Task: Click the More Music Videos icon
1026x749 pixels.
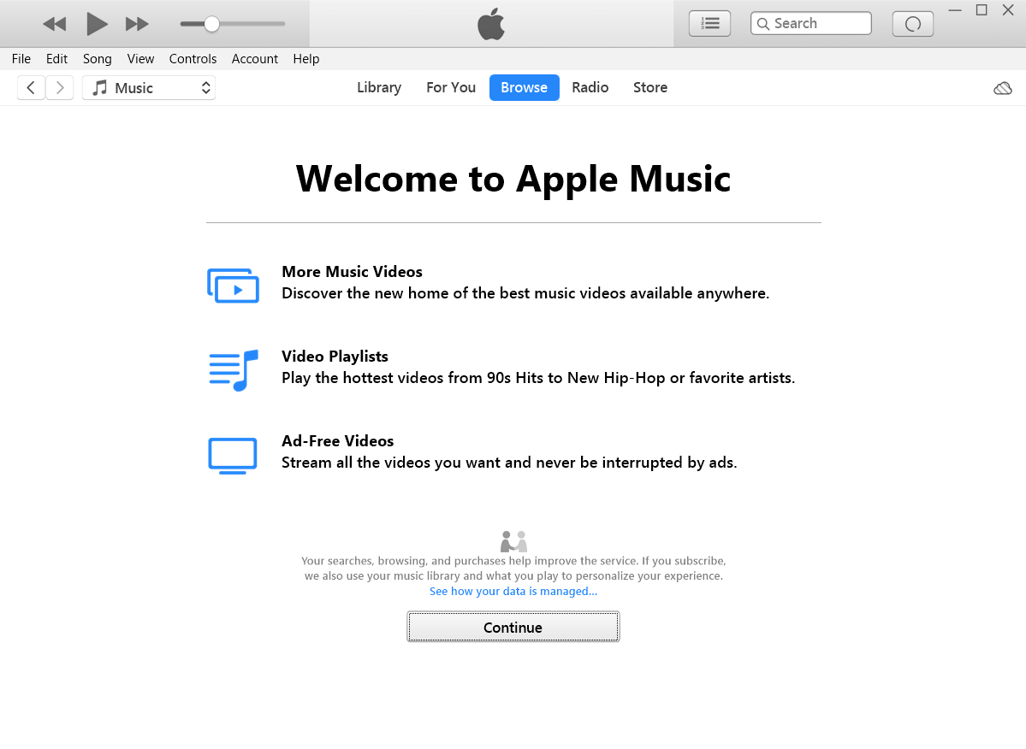Action: [233, 285]
